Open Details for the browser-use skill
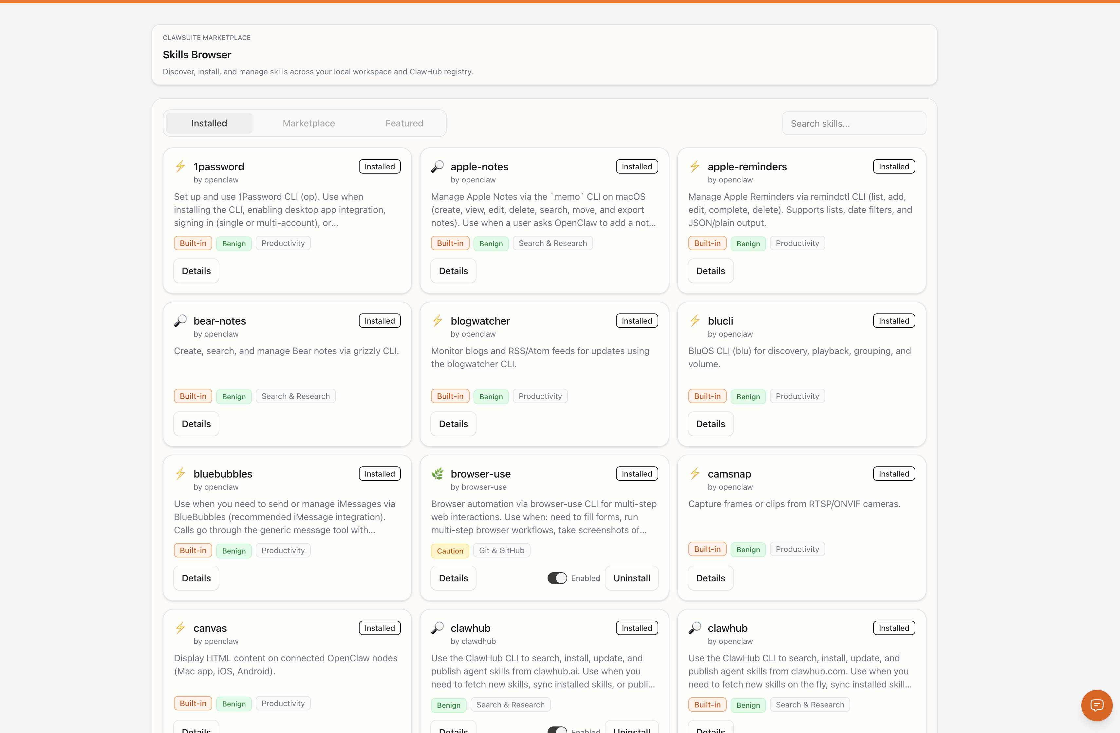 point(453,578)
